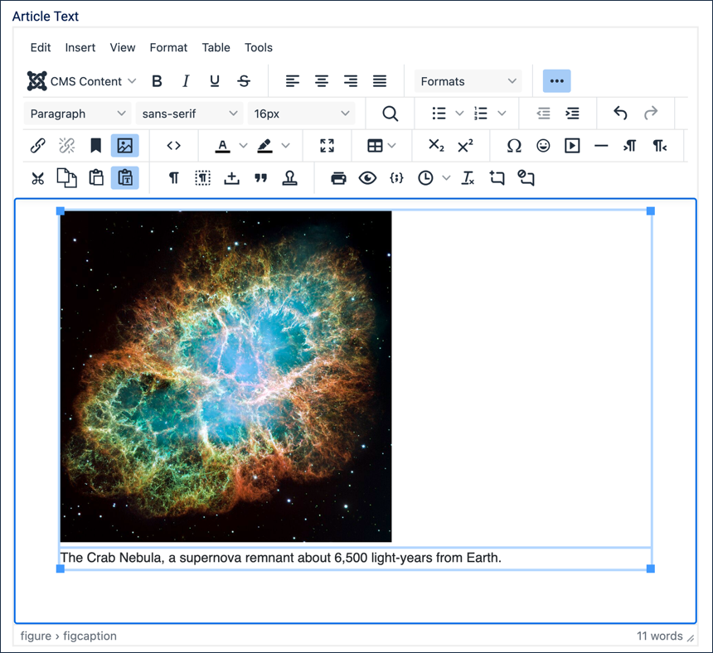713x653 pixels.
Task: Clear formatting
Action: (x=468, y=178)
